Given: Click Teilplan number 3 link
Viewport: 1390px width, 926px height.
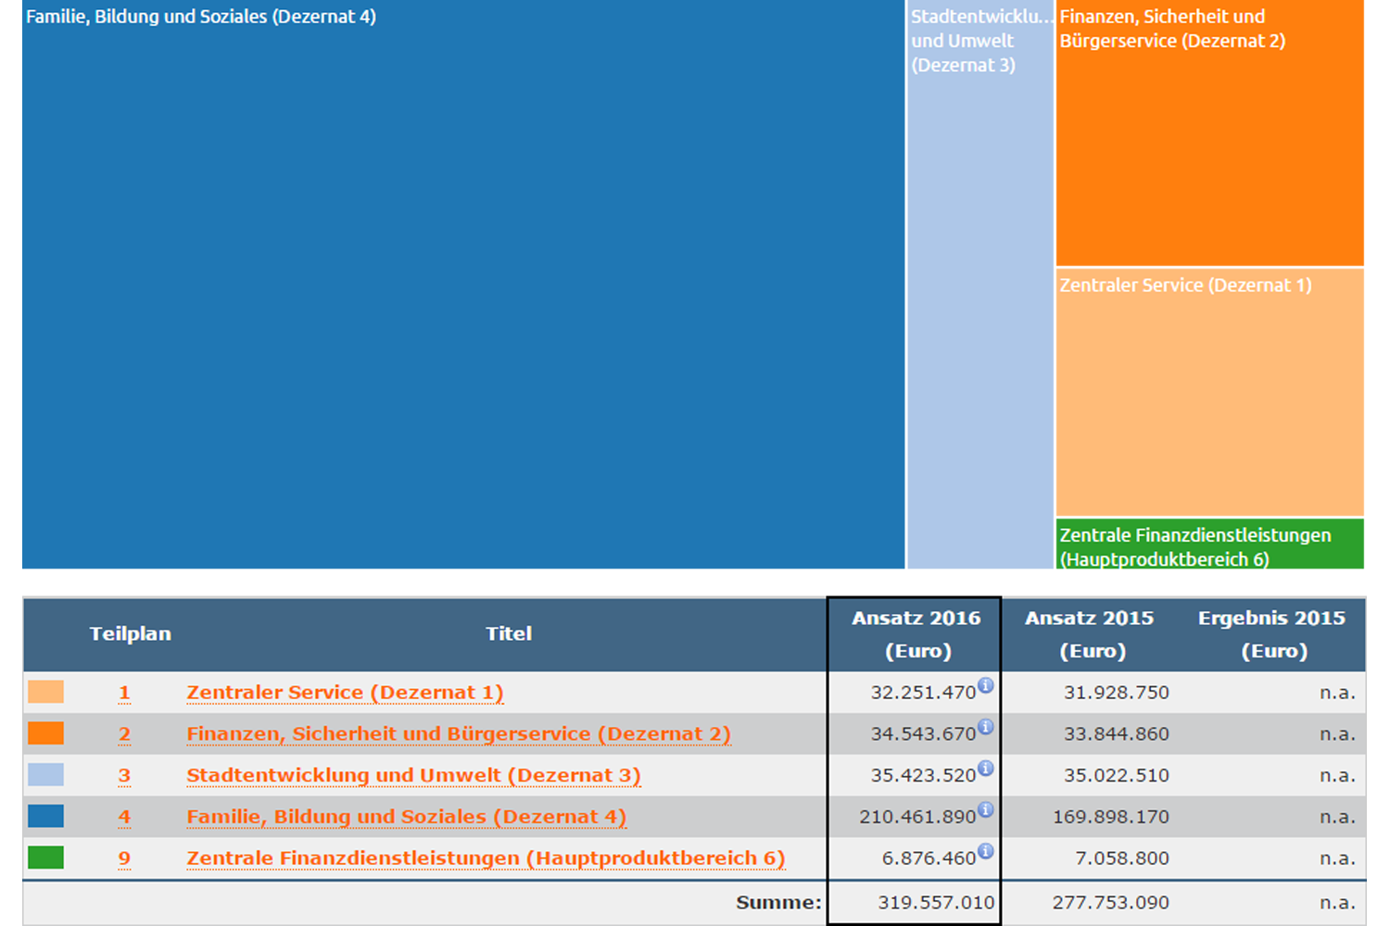Looking at the screenshot, I should pyautogui.click(x=124, y=776).
